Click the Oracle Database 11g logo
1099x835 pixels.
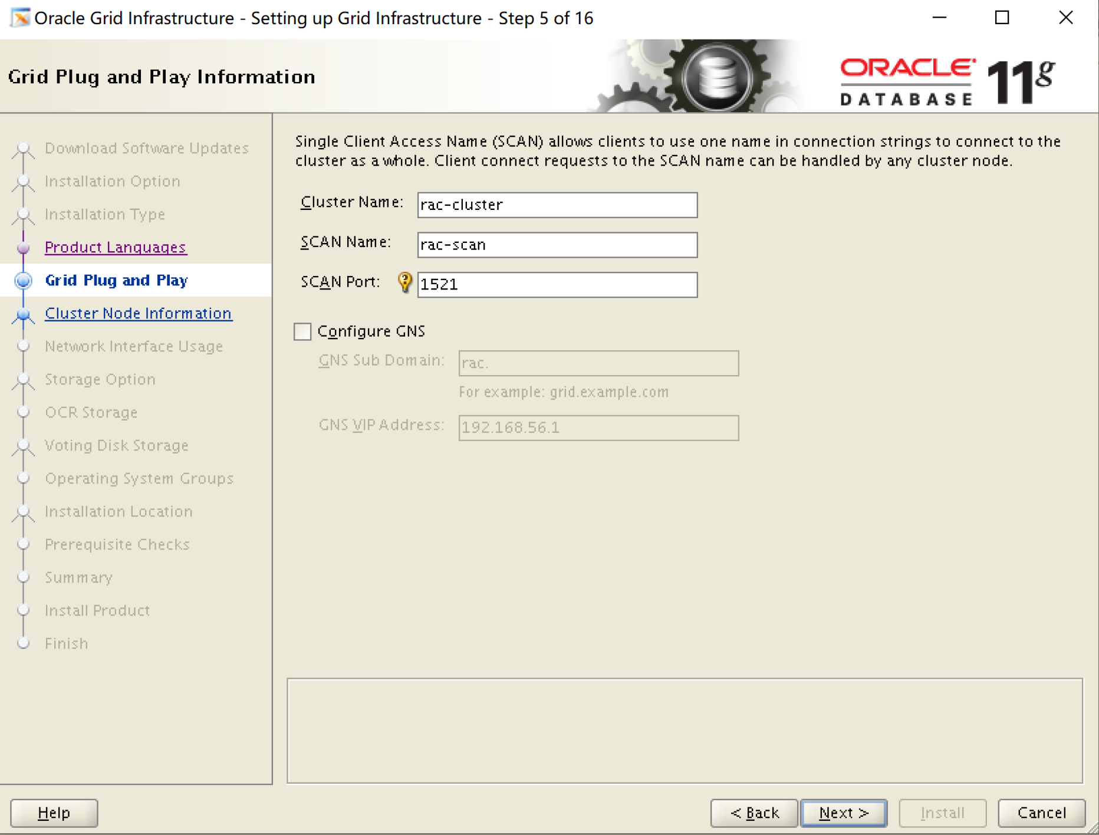click(947, 81)
